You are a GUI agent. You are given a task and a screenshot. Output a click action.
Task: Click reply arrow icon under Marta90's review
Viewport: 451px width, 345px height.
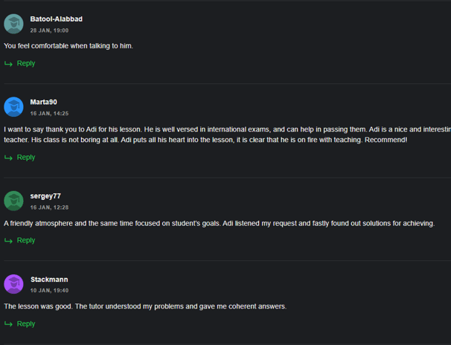(8, 158)
